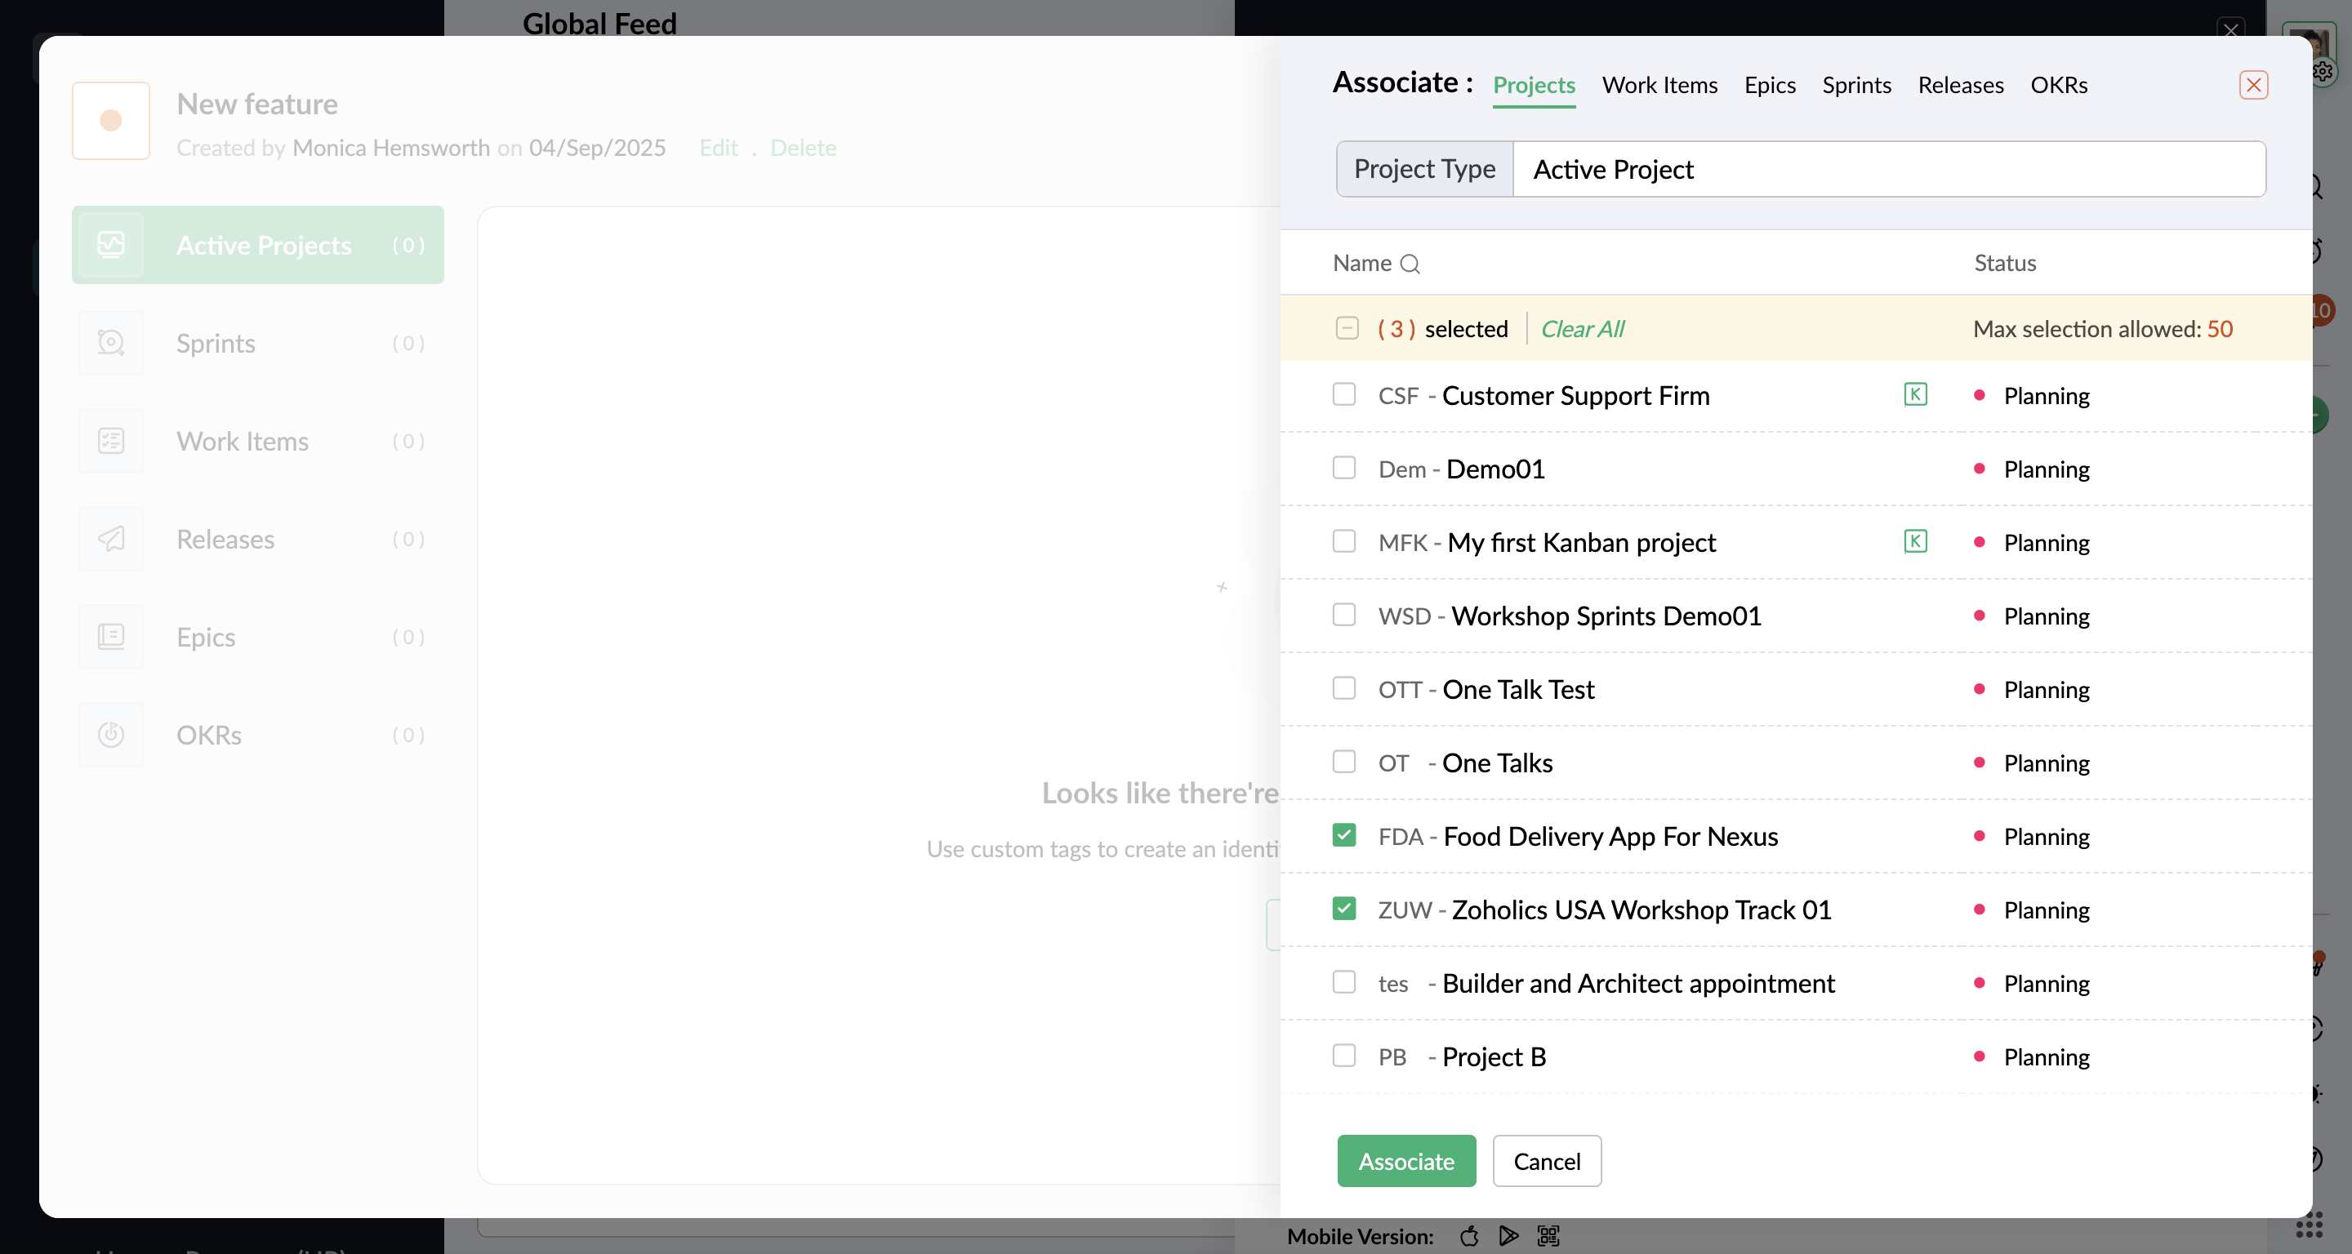Toggle the select-all checkbox in selection bar

coord(1346,327)
